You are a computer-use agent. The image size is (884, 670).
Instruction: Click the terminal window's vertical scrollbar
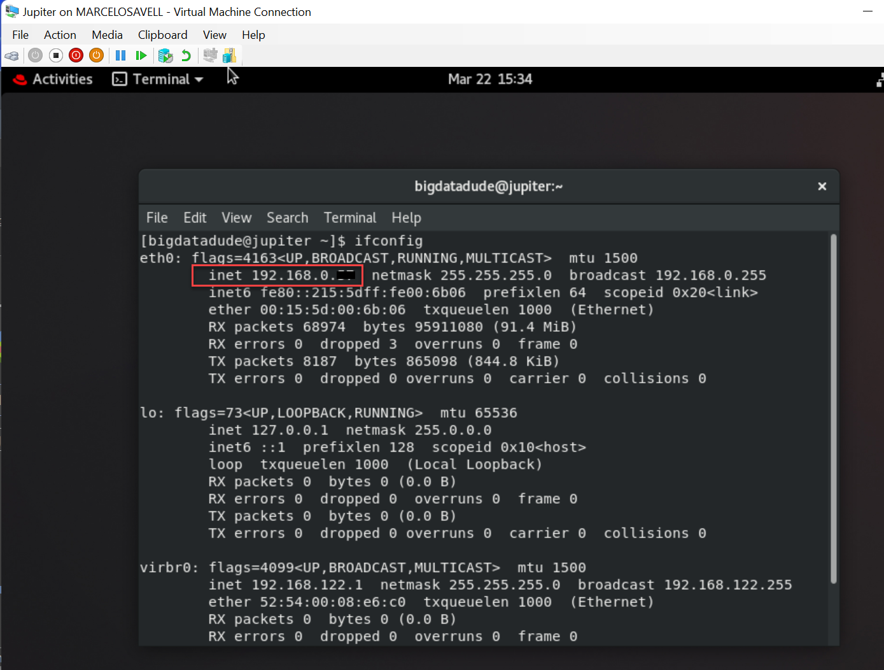pyautogui.click(x=833, y=408)
